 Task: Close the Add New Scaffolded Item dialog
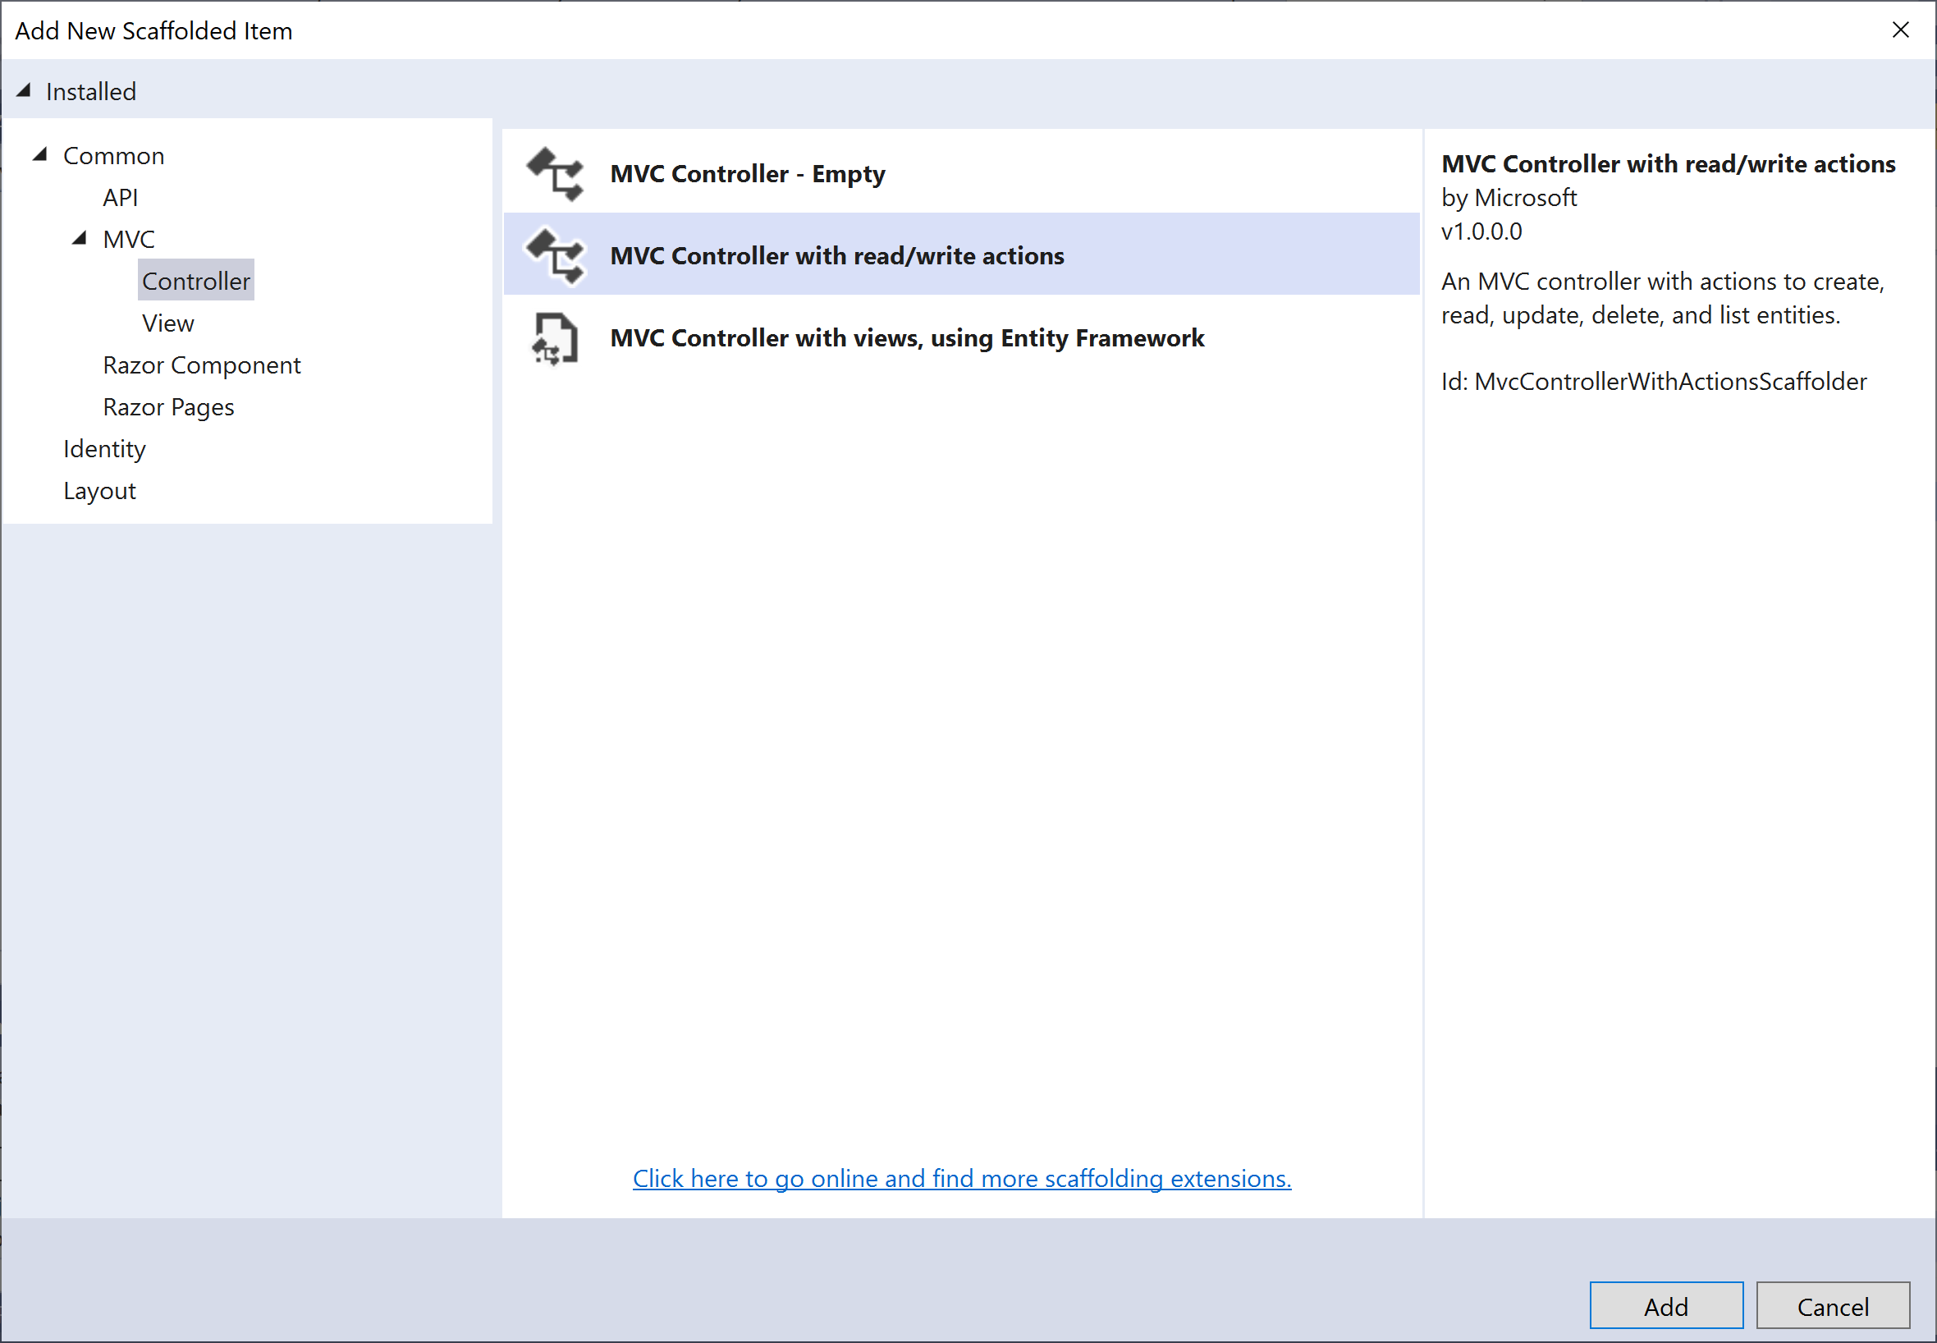click(x=1900, y=30)
